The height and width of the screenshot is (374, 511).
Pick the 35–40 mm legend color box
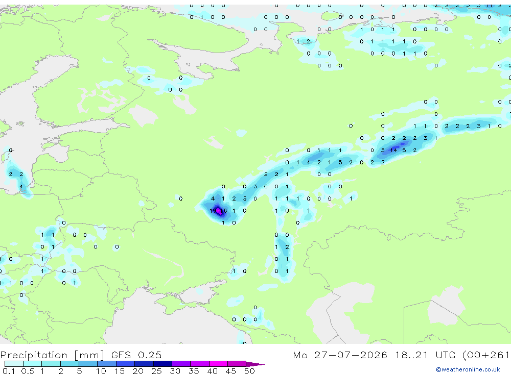pyautogui.click(x=200, y=364)
